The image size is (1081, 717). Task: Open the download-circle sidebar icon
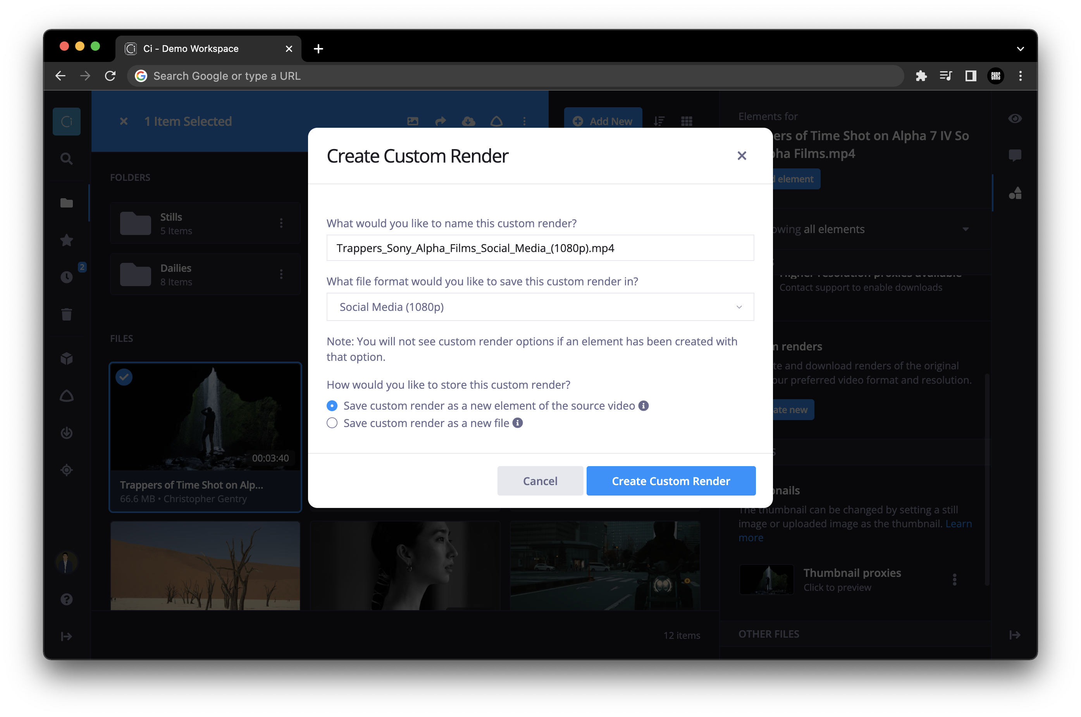[x=66, y=432]
